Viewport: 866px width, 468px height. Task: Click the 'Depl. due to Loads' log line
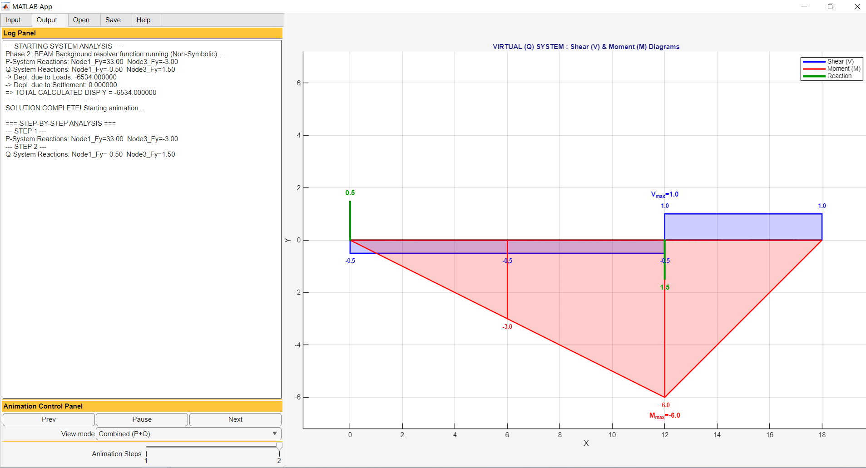(61, 77)
